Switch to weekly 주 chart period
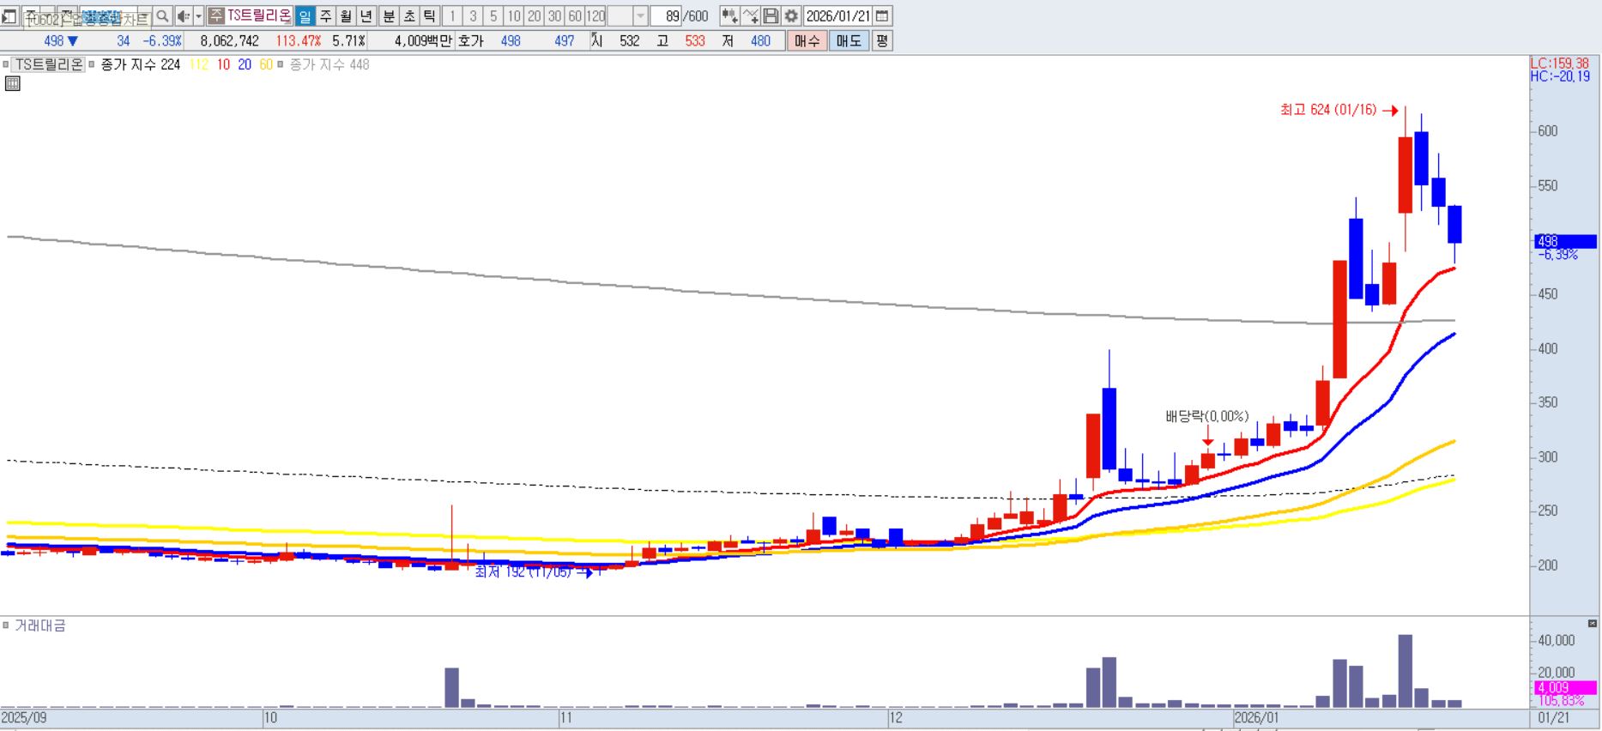This screenshot has height=731, width=1602. (325, 16)
